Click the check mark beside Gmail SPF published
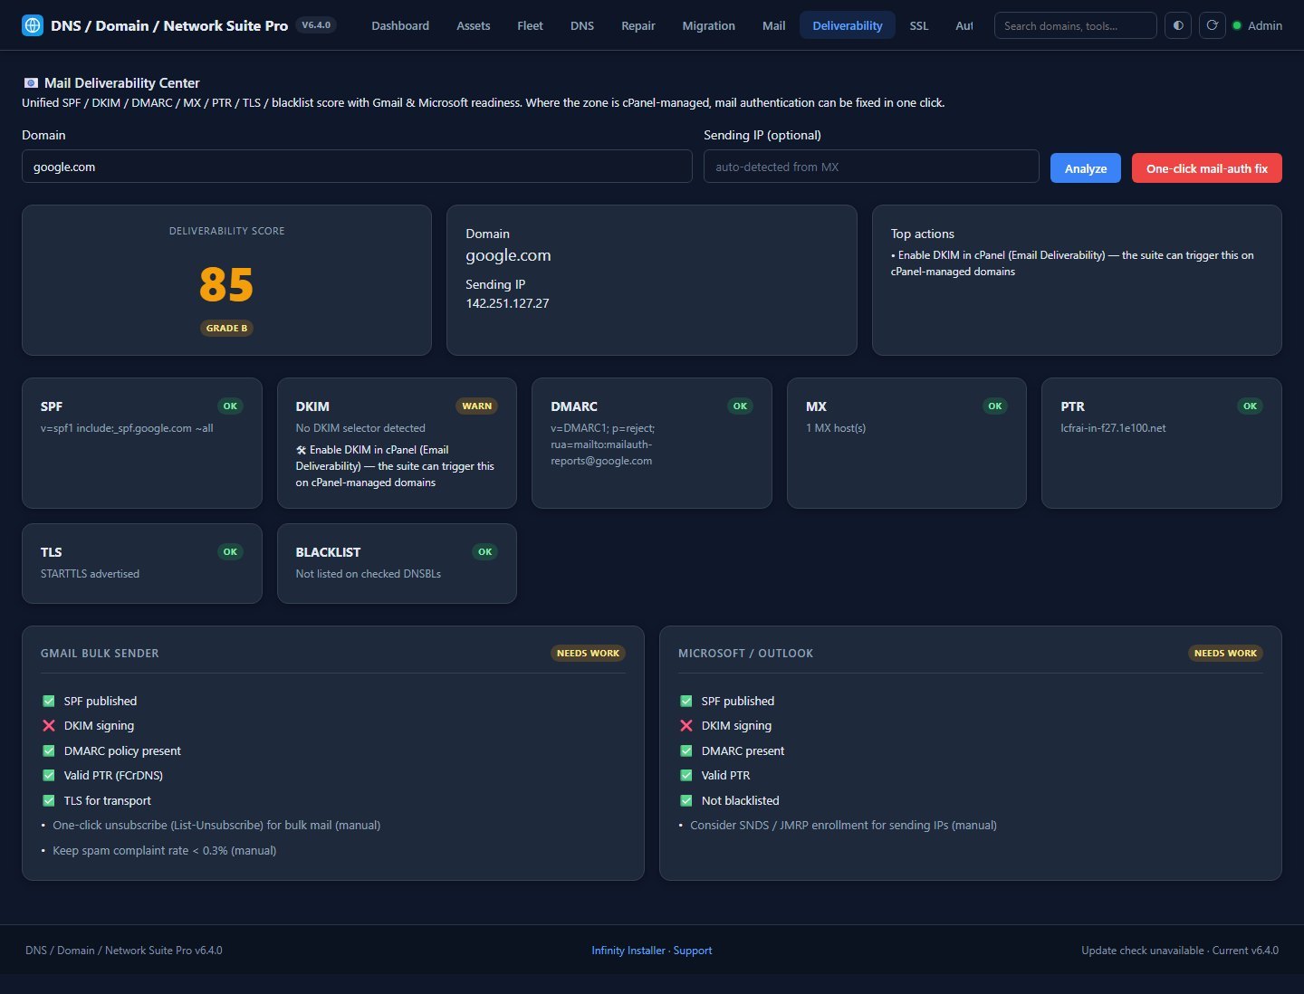 [x=49, y=701]
